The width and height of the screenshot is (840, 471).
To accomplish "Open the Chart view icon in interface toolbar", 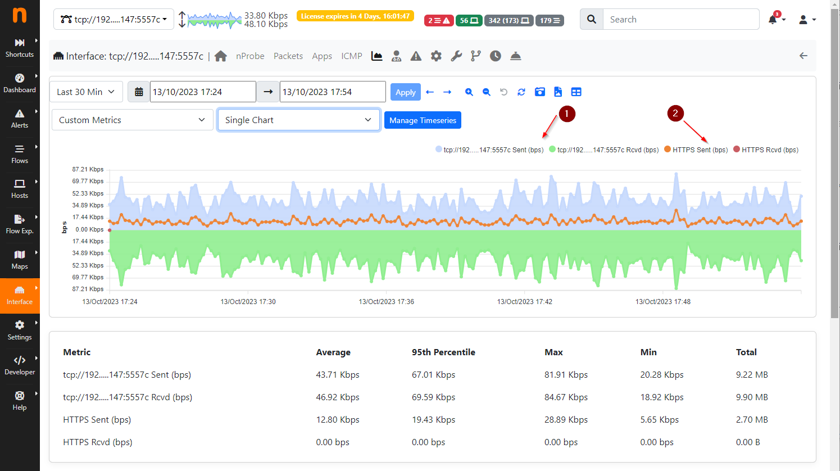I will coord(376,56).
